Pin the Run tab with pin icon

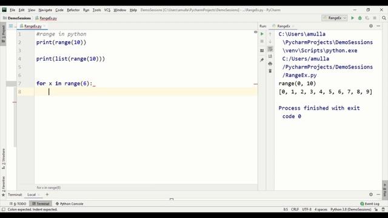coord(262,60)
